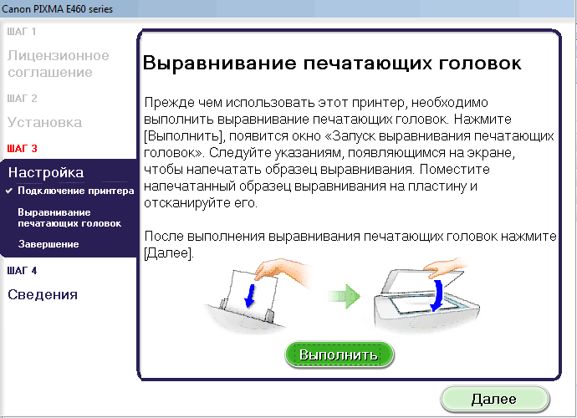The image size is (577, 418).
Task: Click the scanner platen illustration
Action: pyautogui.click(x=426, y=295)
